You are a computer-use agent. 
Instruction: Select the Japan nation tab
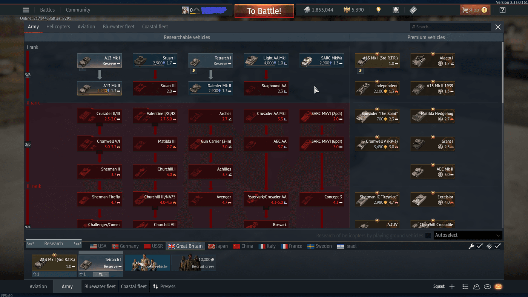[x=218, y=246]
